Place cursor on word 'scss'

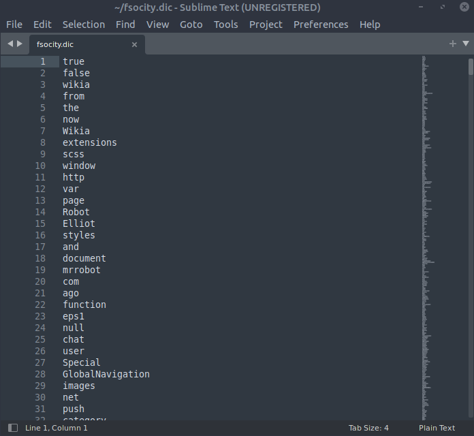click(x=74, y=154)
